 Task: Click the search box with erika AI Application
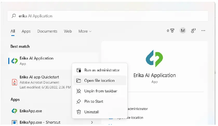pyautogui.click(x=108, y=16)
